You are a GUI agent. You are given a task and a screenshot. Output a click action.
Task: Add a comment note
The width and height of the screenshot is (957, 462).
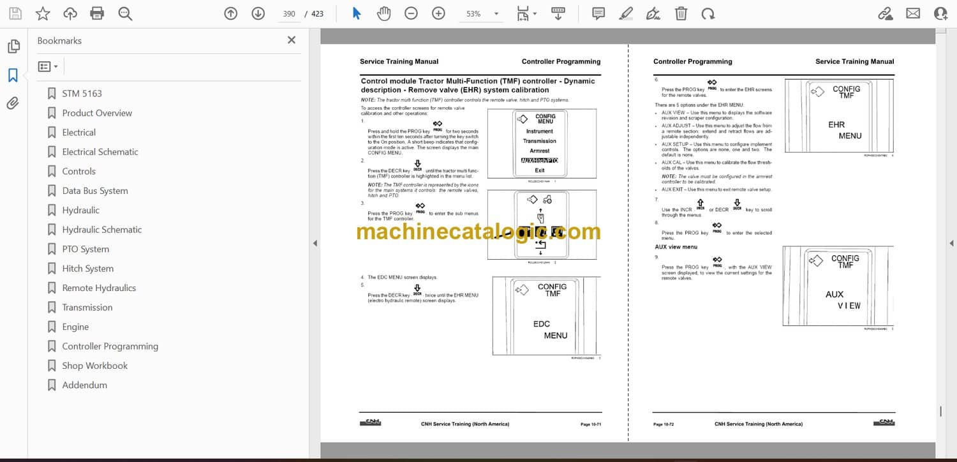[x=598, y=13]
